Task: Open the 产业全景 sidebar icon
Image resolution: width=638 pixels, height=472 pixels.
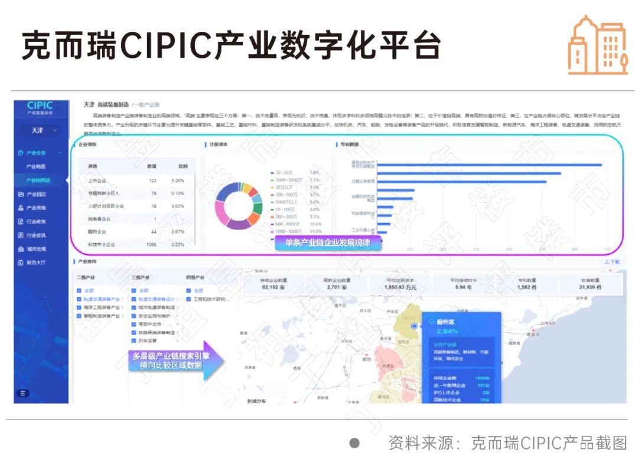Action: [x=21, y=153]
